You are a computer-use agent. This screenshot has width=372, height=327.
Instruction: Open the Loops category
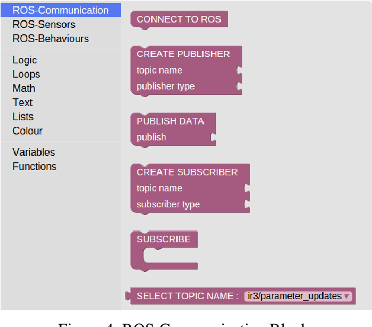[x=26, y=74]
